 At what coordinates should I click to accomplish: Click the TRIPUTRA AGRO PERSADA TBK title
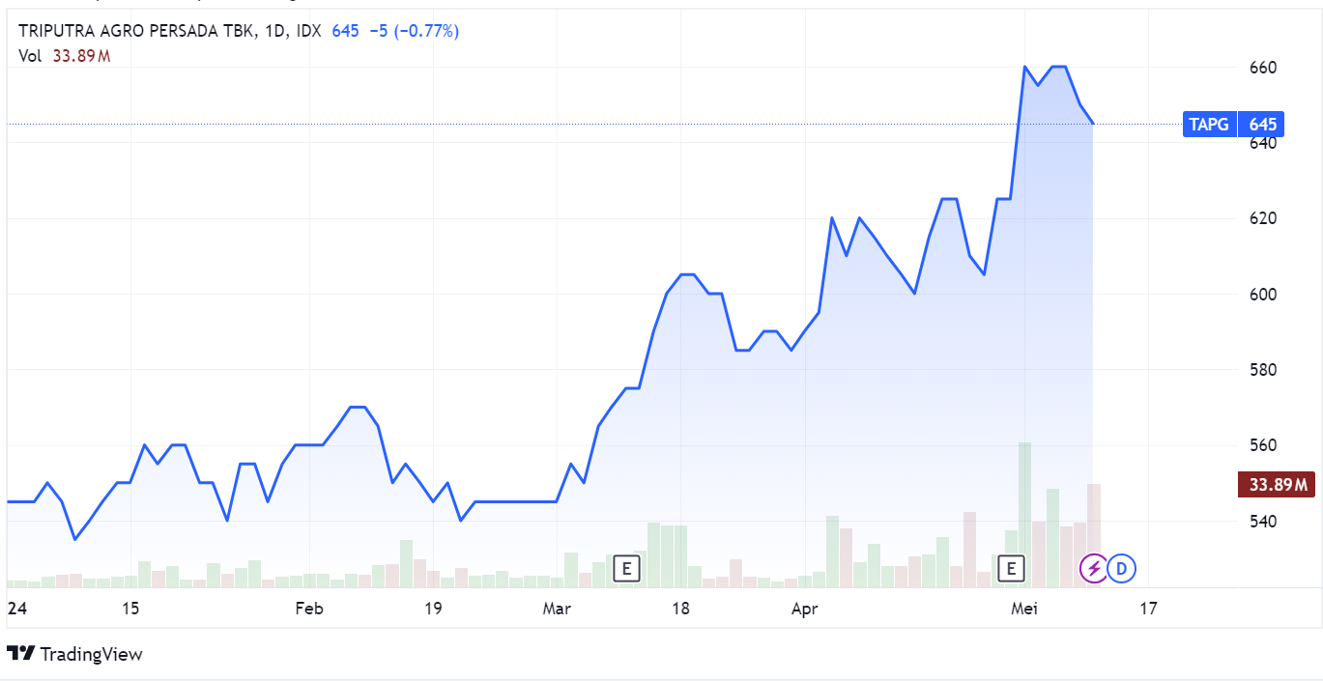137,31
